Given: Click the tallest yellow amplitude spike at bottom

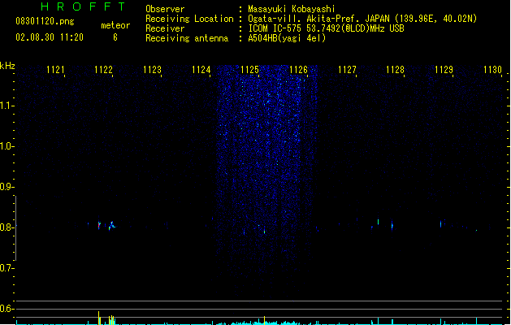Looking at the screenshot, I should [x=99, y=318].
